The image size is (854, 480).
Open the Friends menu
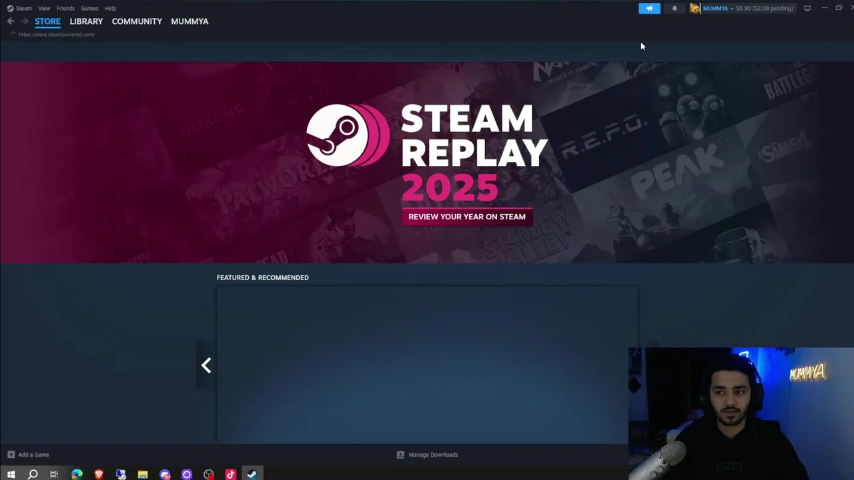[x=65, y=9]
